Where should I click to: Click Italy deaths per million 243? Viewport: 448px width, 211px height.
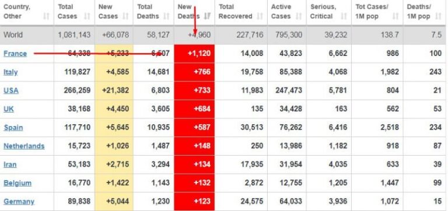(435, 72)
